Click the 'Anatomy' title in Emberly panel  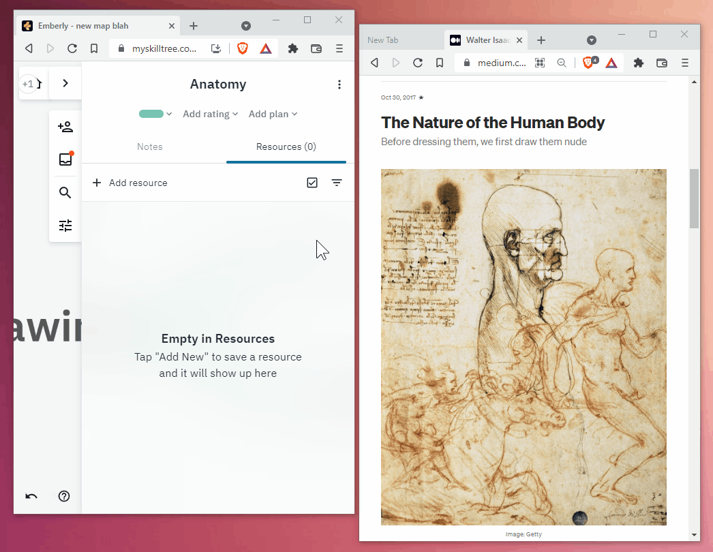pos(218,84)
